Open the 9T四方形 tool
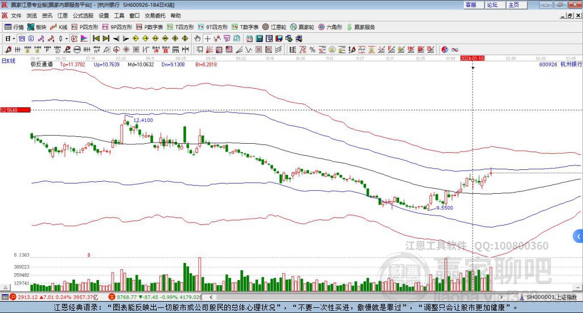 pos(213,27)
